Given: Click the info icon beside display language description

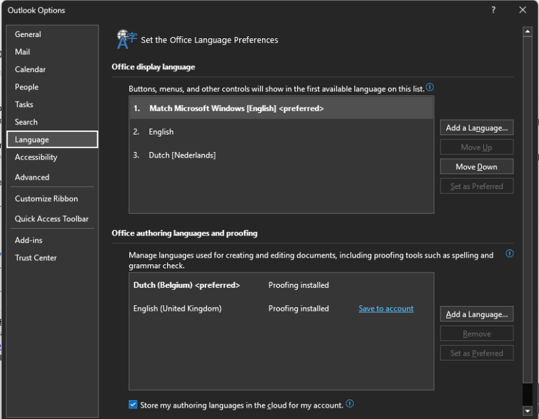Looking at the screenshot, I should click(430, 87).
